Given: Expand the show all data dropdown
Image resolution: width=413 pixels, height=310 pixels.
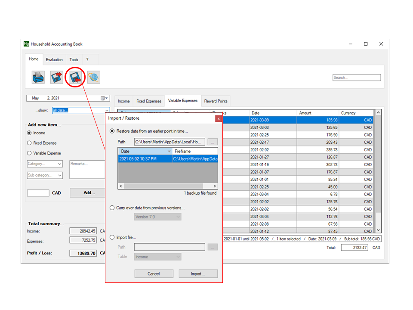Looking at the screenshot, I should click(107, 111).
